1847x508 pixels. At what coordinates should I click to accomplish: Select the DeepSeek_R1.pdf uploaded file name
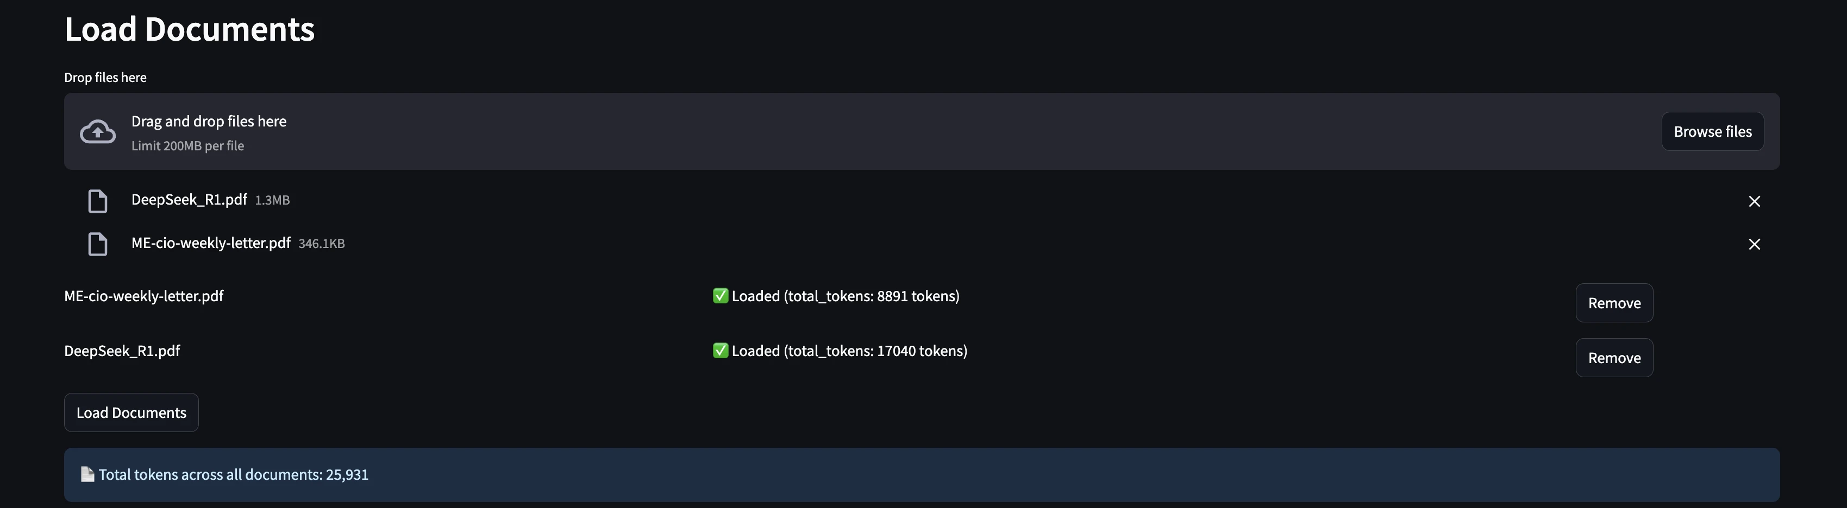(189, 200)
